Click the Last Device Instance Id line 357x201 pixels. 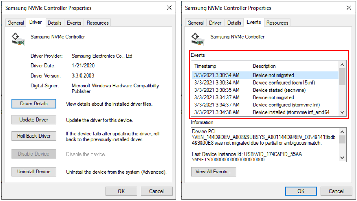pyautogui.click(x=247, y=154)
